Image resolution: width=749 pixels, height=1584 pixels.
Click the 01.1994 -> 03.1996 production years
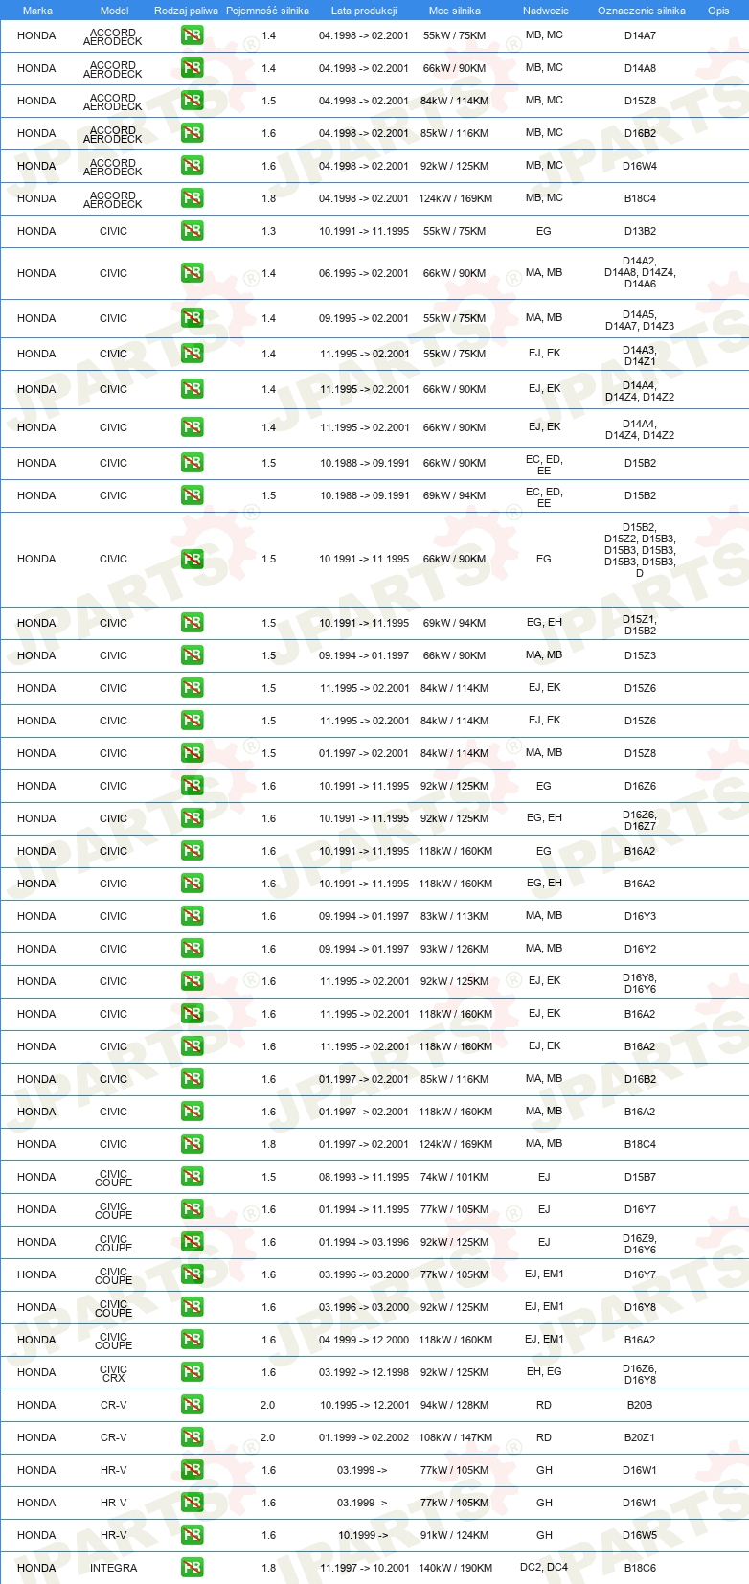364,1242
